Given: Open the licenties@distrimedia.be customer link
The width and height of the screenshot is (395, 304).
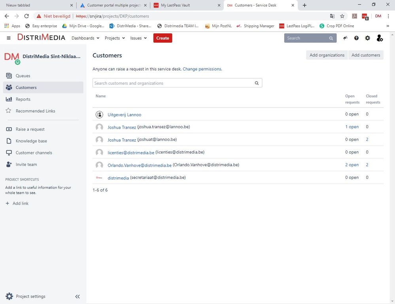Looking at the screenshot, I should tap(131, 152).
